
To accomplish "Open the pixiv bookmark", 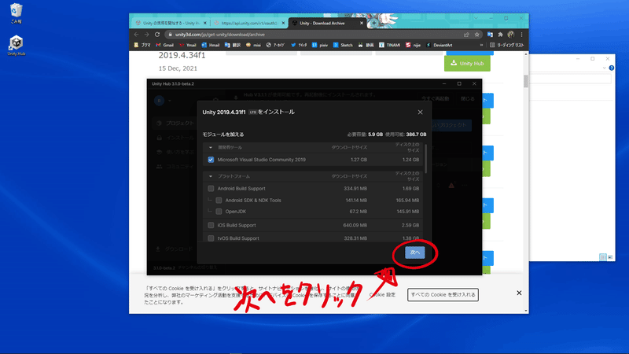I will [x=320, y=46].
